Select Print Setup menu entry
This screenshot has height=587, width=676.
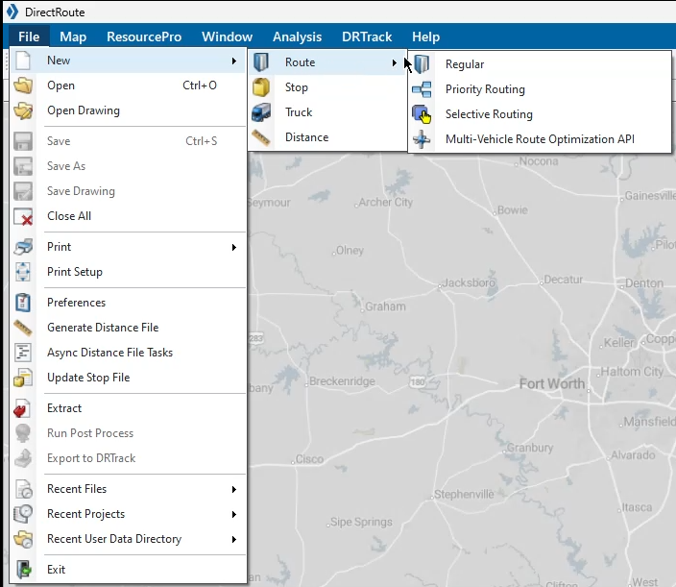128,272
